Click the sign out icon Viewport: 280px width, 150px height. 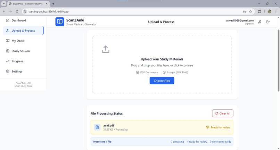pos(268,22)
